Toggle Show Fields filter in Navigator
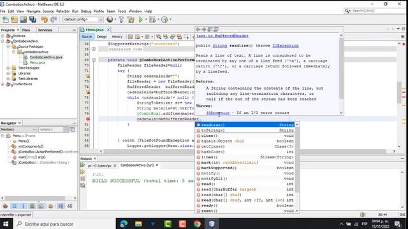This screenshot has height=229, width=408. tap(14, 206)
